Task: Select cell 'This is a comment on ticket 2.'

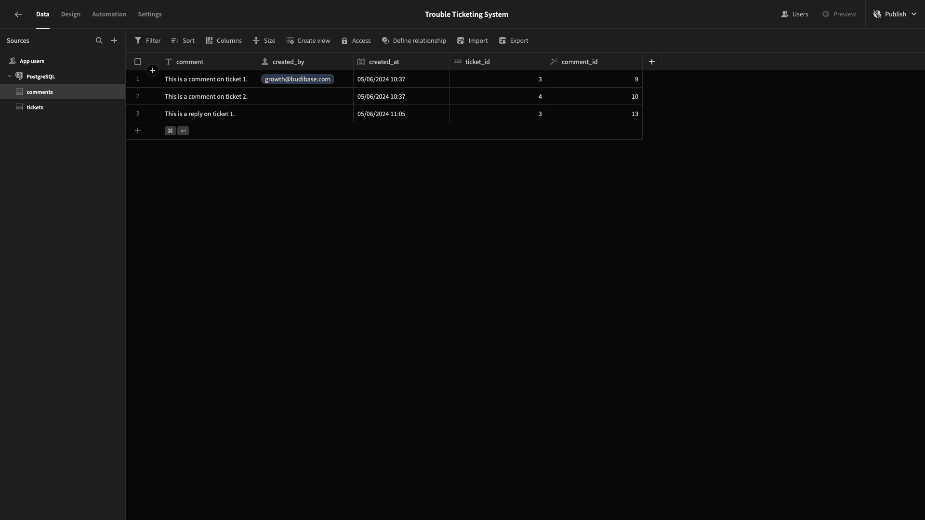Action: [x=209, y=96]
